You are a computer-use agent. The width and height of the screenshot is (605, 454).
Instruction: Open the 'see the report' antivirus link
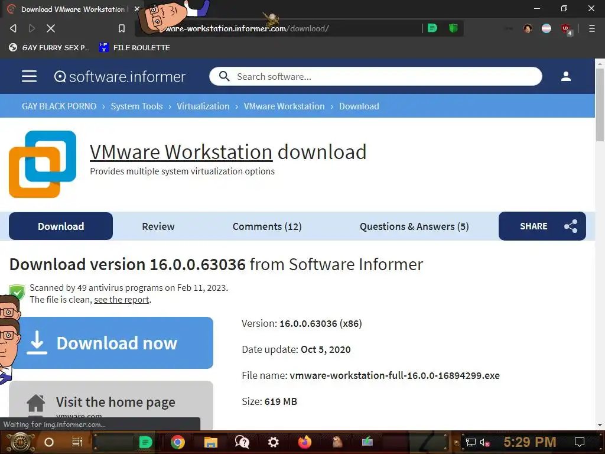point(122,300)
